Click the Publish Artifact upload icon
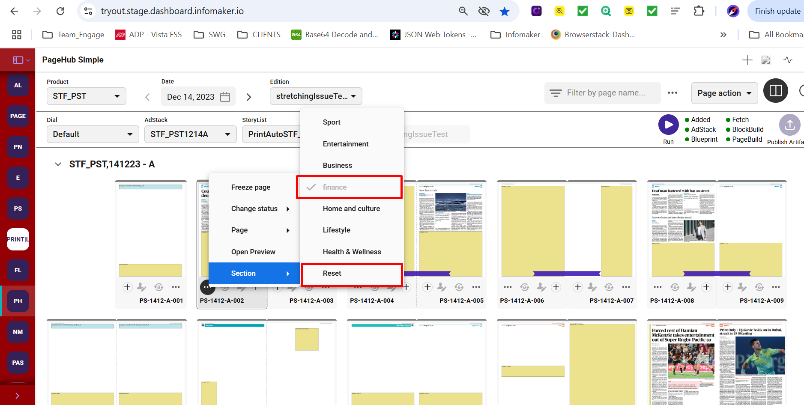The image size is (804, 405). pos(789,125)
